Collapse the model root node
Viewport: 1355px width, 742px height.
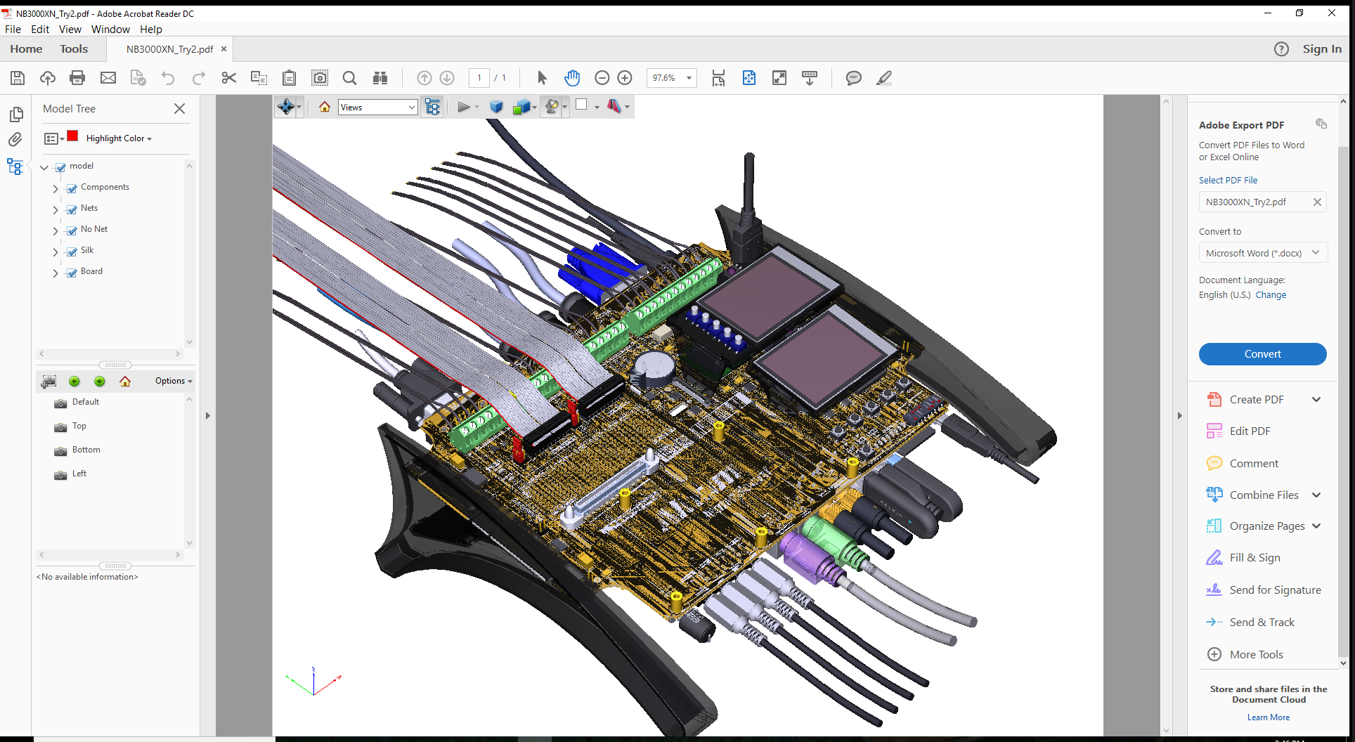[x=44, y=167]
